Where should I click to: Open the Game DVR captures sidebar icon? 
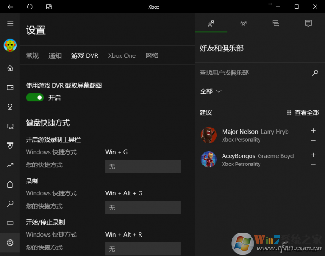[x=10, y=127]
